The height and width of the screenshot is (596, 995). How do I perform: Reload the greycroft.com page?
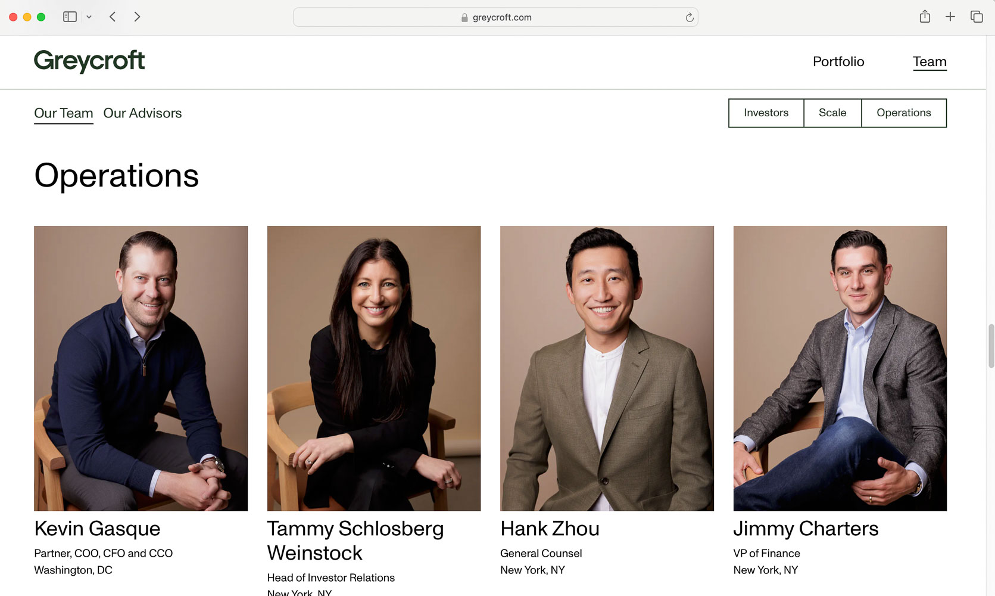[x=689, y=17]
